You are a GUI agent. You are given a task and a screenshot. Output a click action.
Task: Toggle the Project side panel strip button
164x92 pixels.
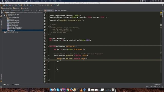[1, 14]
